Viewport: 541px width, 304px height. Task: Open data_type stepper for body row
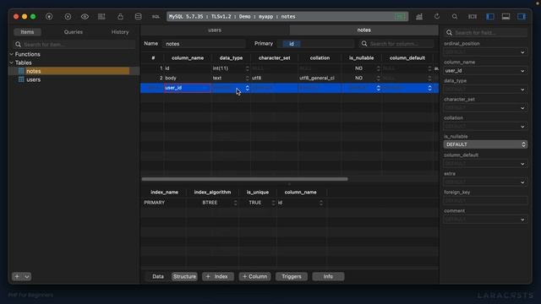pyautogui.click(x=248, y=78)
